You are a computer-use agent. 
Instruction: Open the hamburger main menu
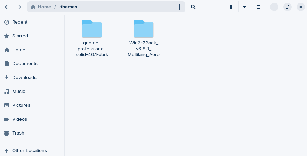point(258,7)
